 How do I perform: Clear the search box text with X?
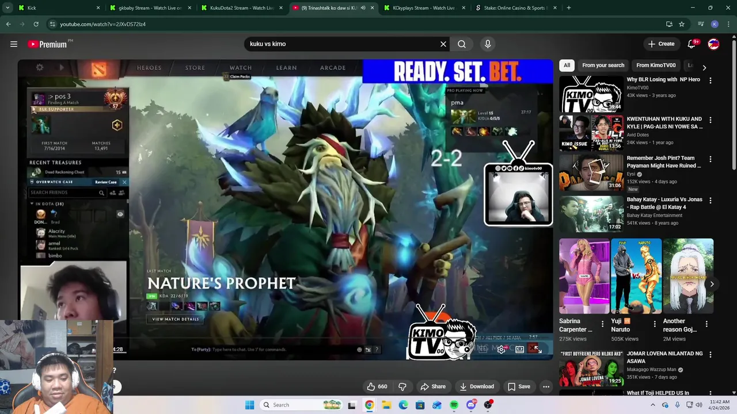coord(443,44)
